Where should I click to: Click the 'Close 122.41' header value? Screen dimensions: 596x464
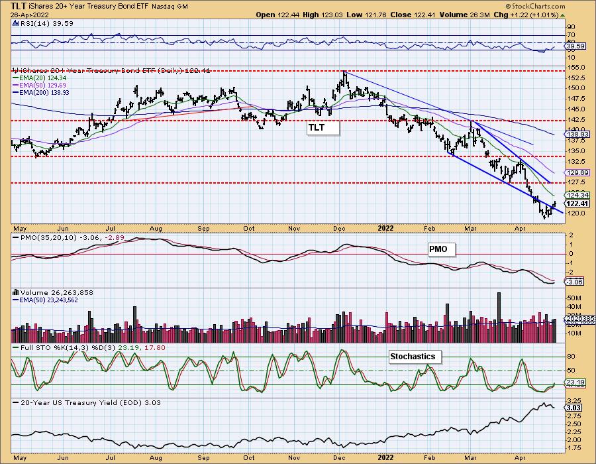tap(413, 15)
